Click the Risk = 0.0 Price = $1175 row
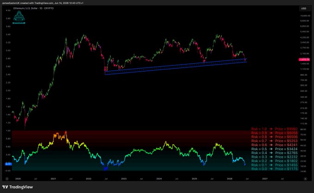This screenshot has width=314, height=193. [274, 169]
